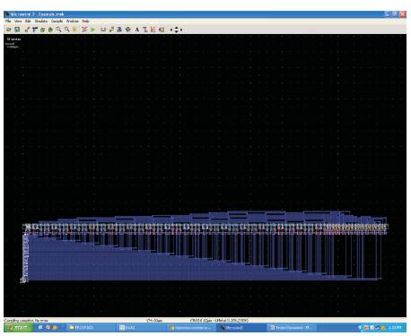Click the right arrow to pan view
411x336 pixels.
point(181,30)
